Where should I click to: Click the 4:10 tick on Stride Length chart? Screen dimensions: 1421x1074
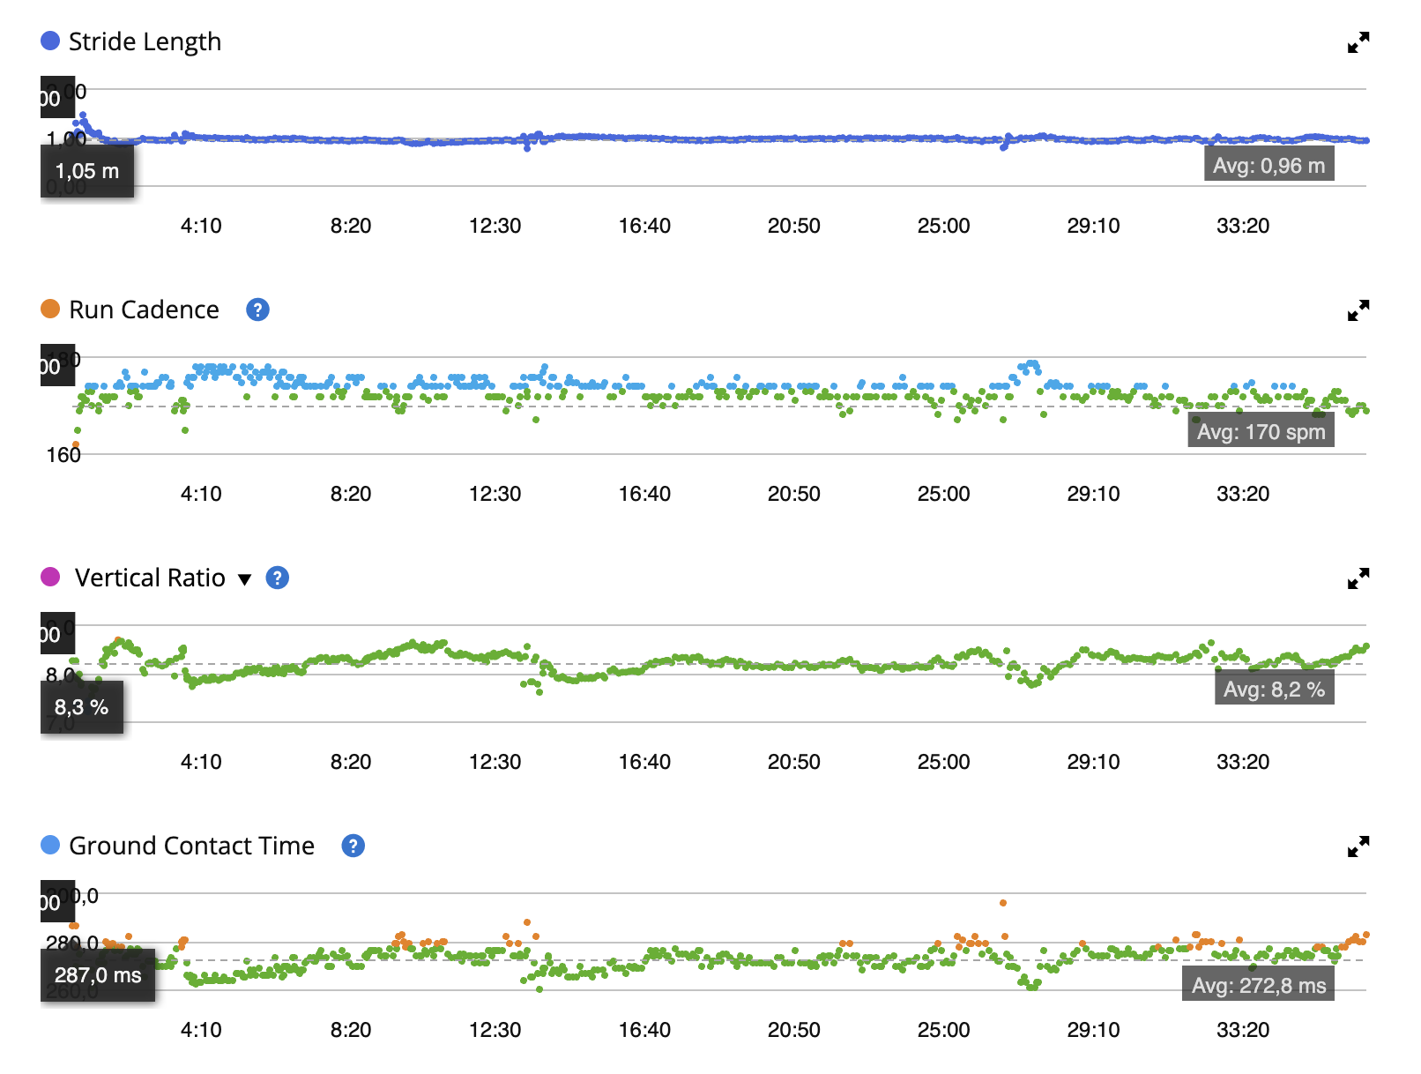(201, 226)
